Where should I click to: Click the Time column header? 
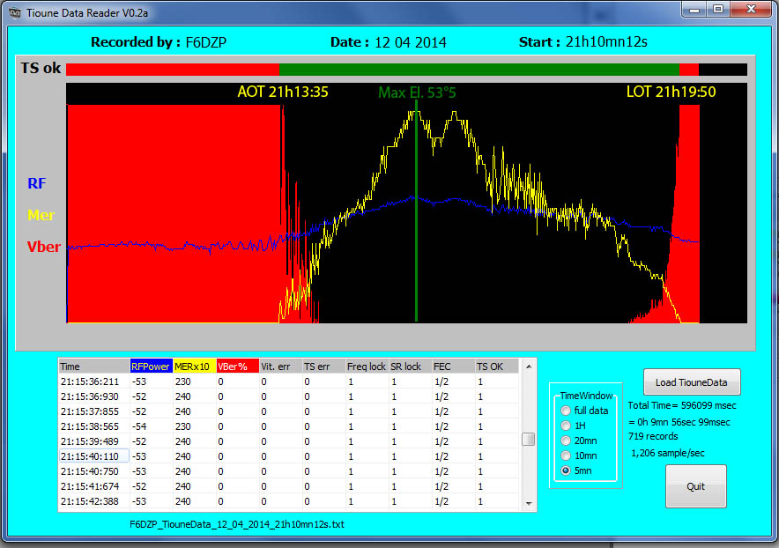94,367
